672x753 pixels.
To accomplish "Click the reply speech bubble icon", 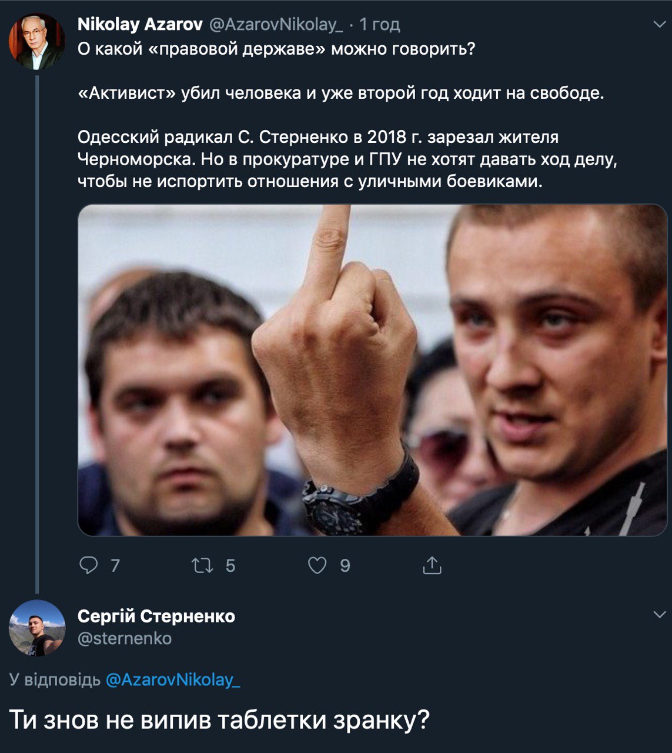I will pos(88,565).
